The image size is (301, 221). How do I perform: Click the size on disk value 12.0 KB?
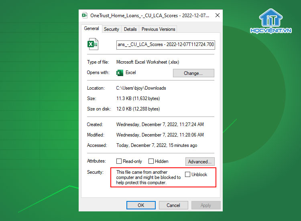138,109
